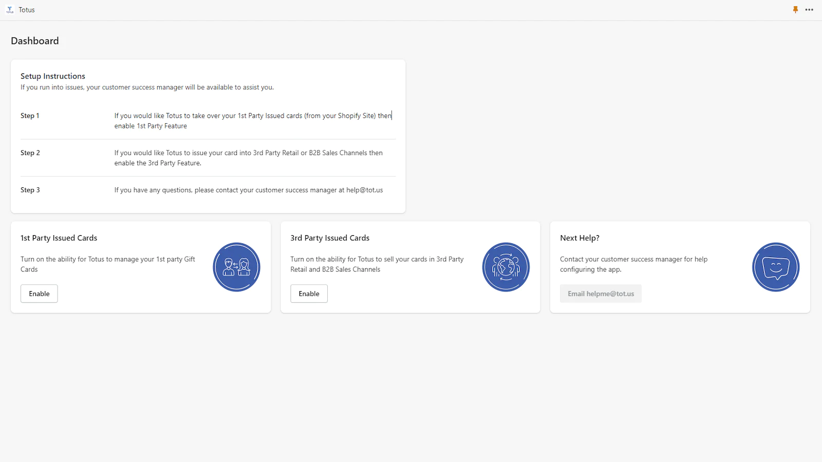Click the Next Help? card title
This screenshot has width=822, height=462.
click(580, 238)
